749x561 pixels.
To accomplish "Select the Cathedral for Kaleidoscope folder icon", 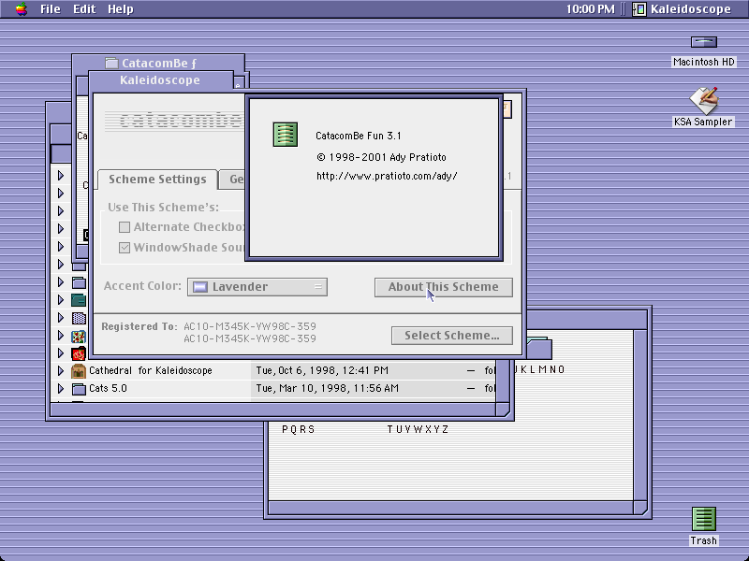I will click(x=79, y=370).
